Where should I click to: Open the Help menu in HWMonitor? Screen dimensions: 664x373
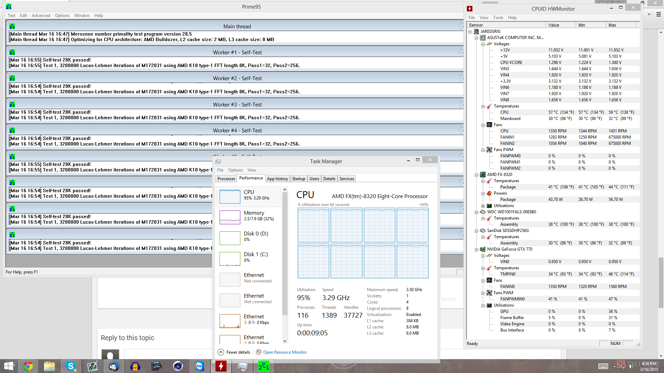tap(512, 18)
